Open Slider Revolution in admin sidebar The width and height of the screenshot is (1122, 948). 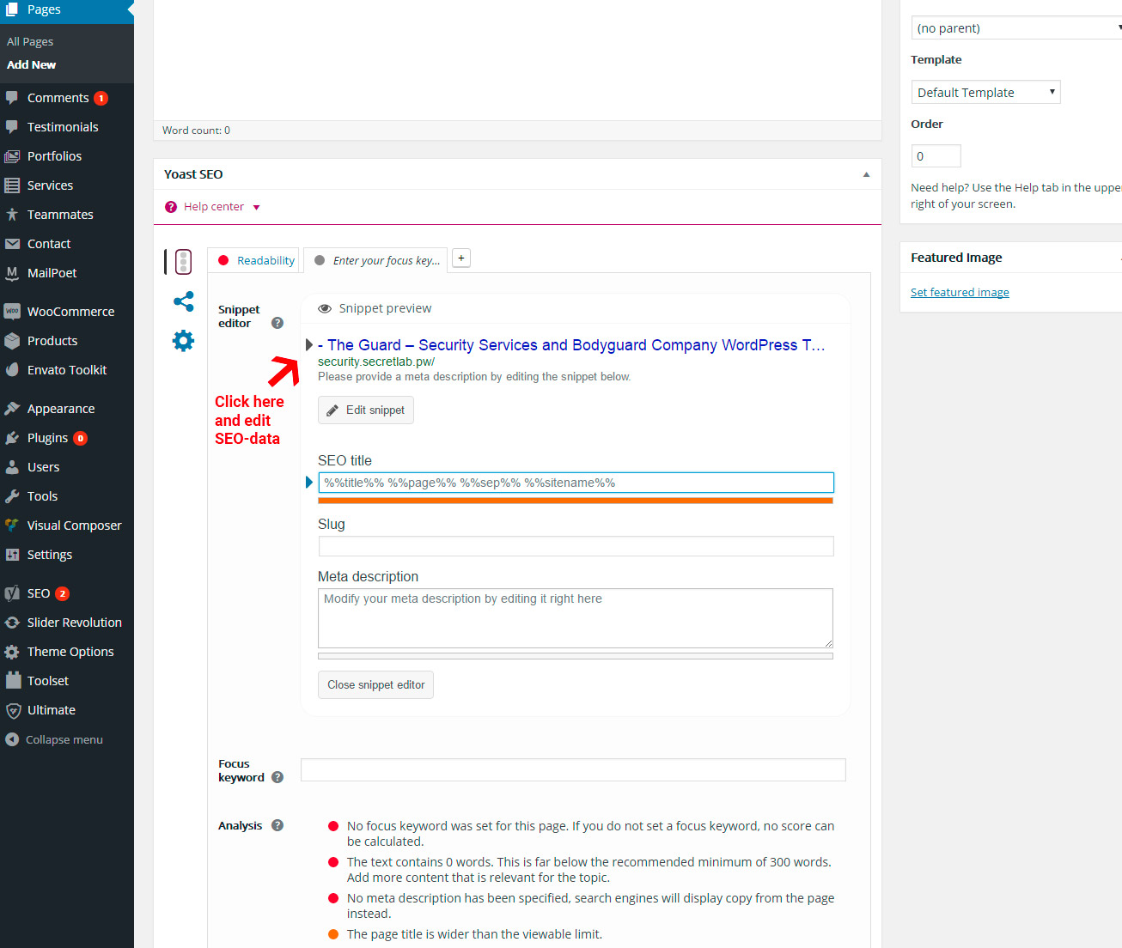pyautogui.click(x=74, y=623)
